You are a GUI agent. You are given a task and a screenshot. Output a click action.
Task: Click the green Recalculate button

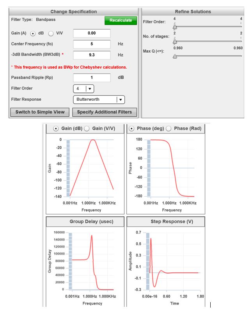(x=121, y=20)
